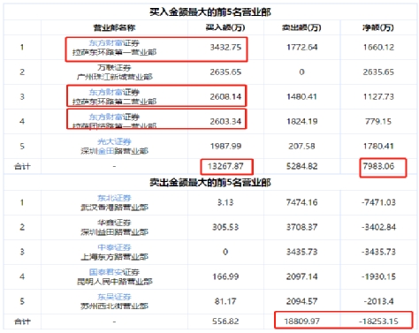Click the total buy amount 556.82
419x333 pixels.
[225, 322]
